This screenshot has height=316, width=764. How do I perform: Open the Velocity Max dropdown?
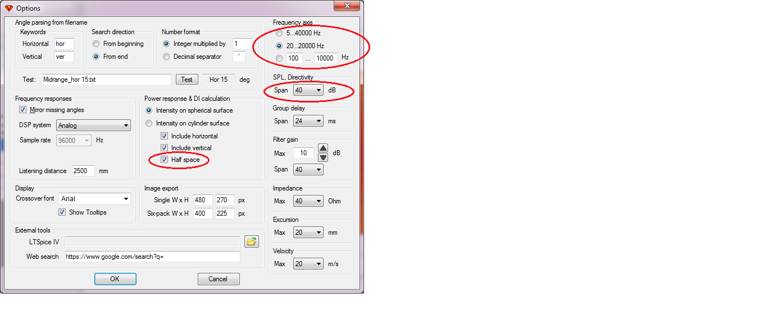click(308, 264)
